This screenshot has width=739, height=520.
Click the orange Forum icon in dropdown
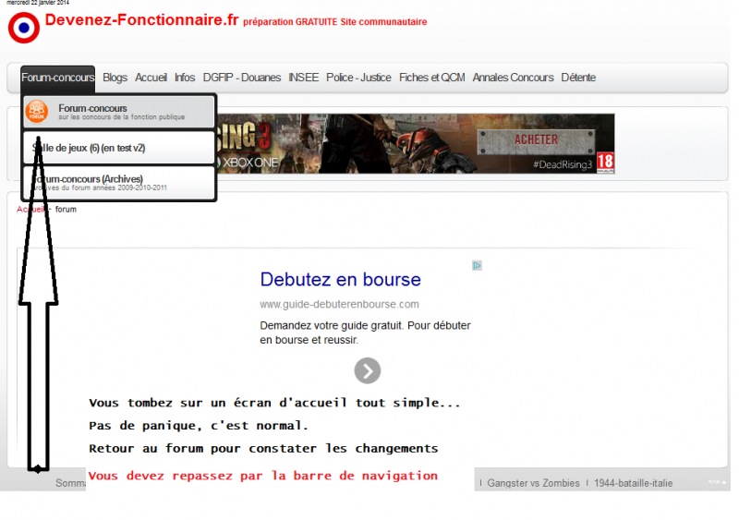[x=37, y=112]
